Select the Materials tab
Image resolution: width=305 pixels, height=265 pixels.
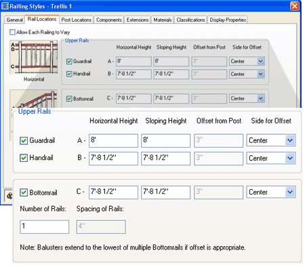point(163,20)
